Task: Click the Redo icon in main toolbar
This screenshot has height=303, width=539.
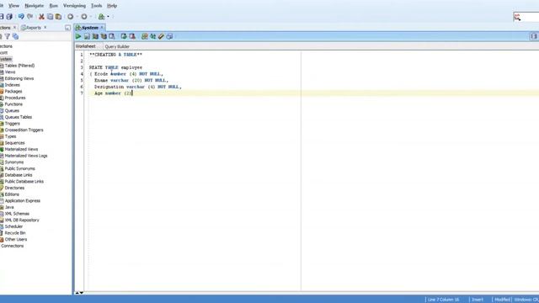Action: (30, 17)
